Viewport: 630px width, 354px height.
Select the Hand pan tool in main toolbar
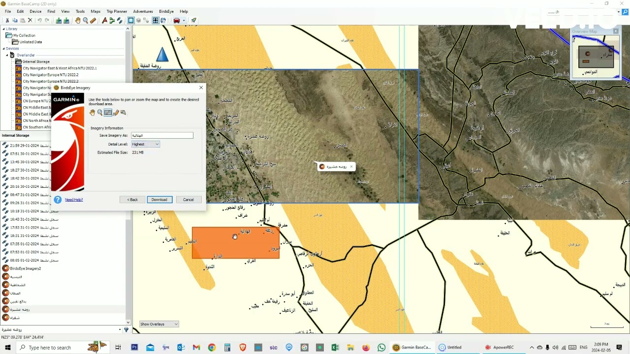(x=78, y=21)
